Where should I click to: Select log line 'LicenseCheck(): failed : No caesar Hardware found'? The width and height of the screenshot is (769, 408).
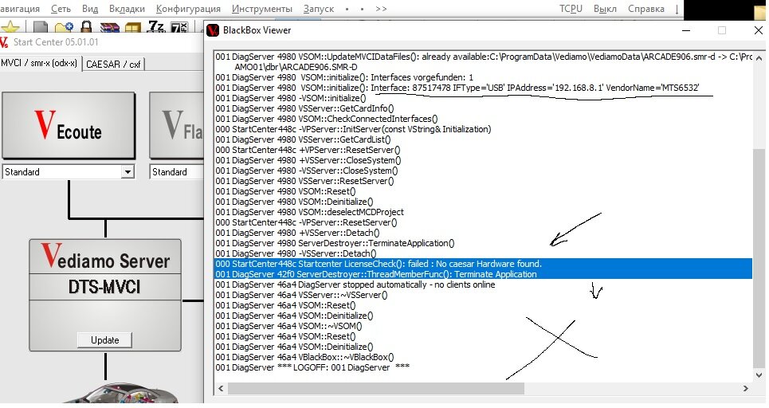point(483,264)
